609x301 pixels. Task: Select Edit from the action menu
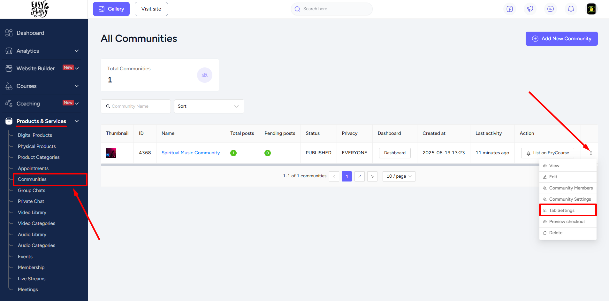pos(568,177)
